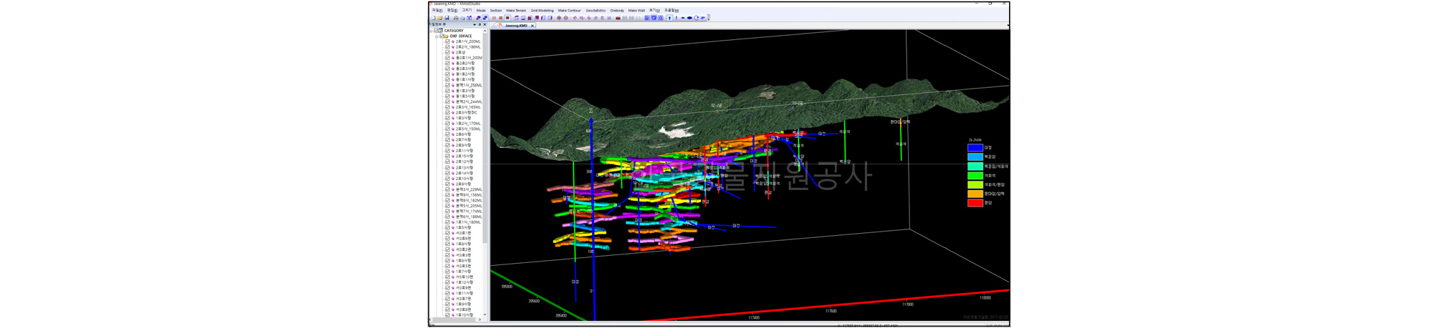Click the filled red square toolbar icon
This screenshot has height=328, width=1439.
pos(507,18)
